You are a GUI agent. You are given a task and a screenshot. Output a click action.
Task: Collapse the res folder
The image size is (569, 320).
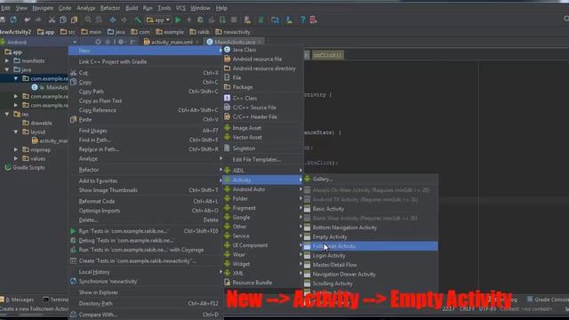(x=7, y=115)
